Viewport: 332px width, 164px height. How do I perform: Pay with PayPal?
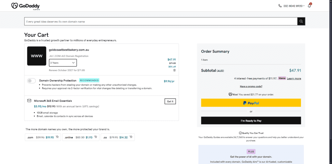point(251,103)
